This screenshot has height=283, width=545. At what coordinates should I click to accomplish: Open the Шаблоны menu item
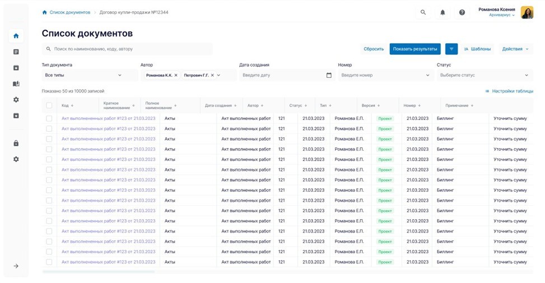[477, 49]
